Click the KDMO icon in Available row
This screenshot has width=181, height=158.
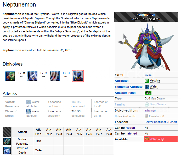[147, 139]
